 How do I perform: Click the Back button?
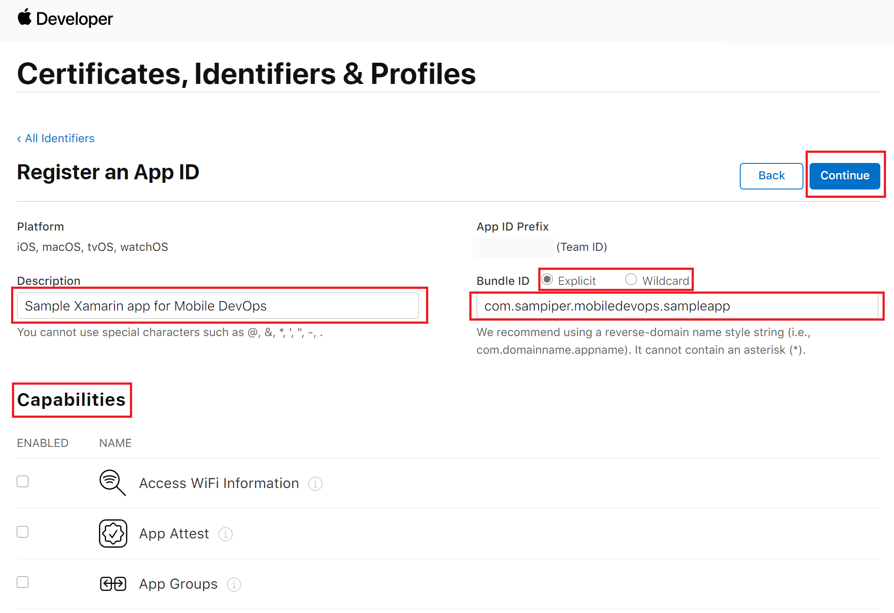[x=771, y=176]
